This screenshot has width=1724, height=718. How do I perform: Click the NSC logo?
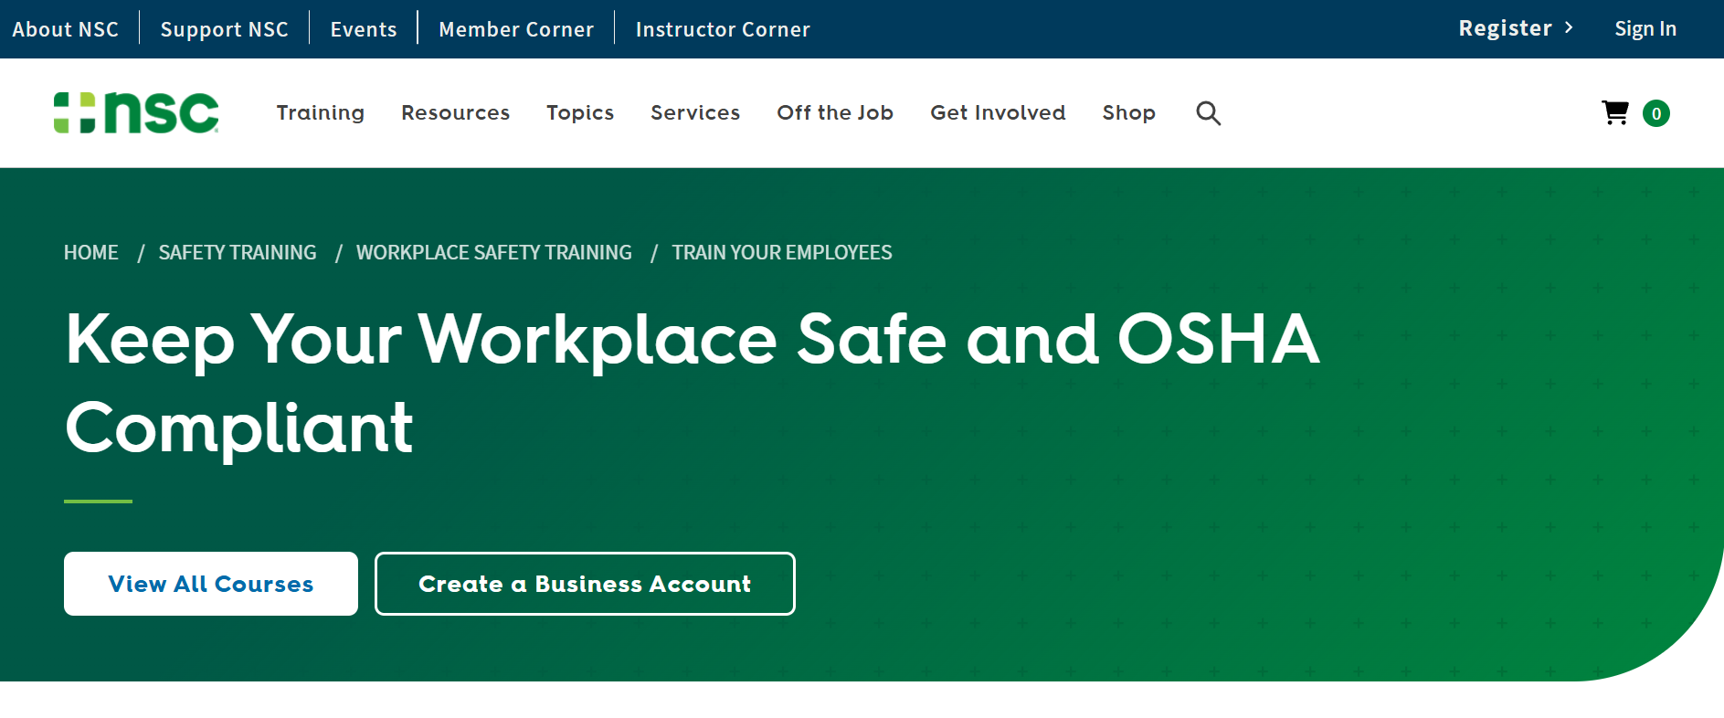(136, 112)
